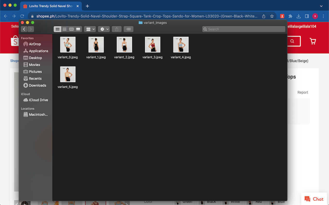
Task: Click the Report link
Action: coord(303,93)
